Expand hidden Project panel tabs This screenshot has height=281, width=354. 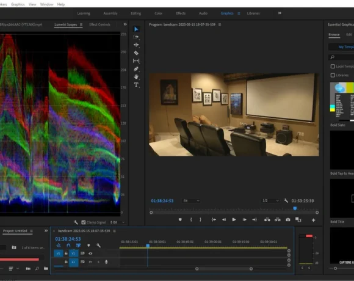(x=46, y=231)
